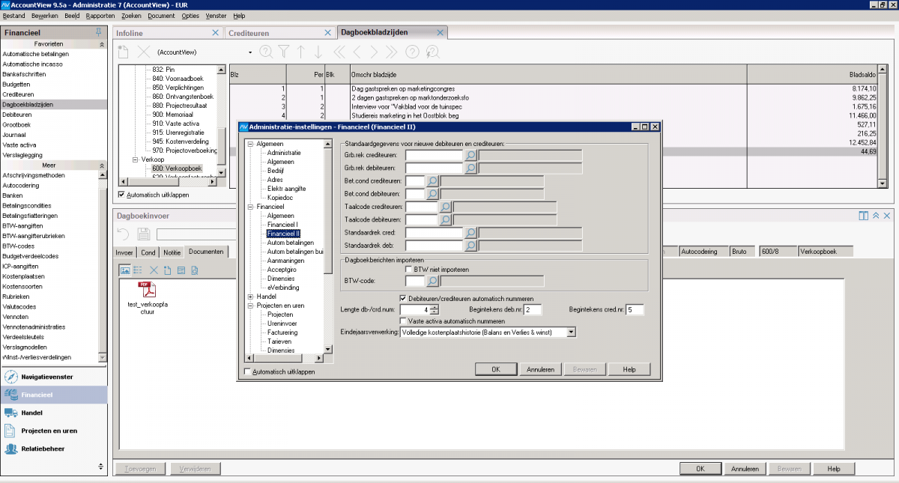The width and height of the screenshot is (899, 483).
Task: Click the new document icon in Dagboekbladzijden toolbar
Action: pyautogui.click(x=124, y=52)
